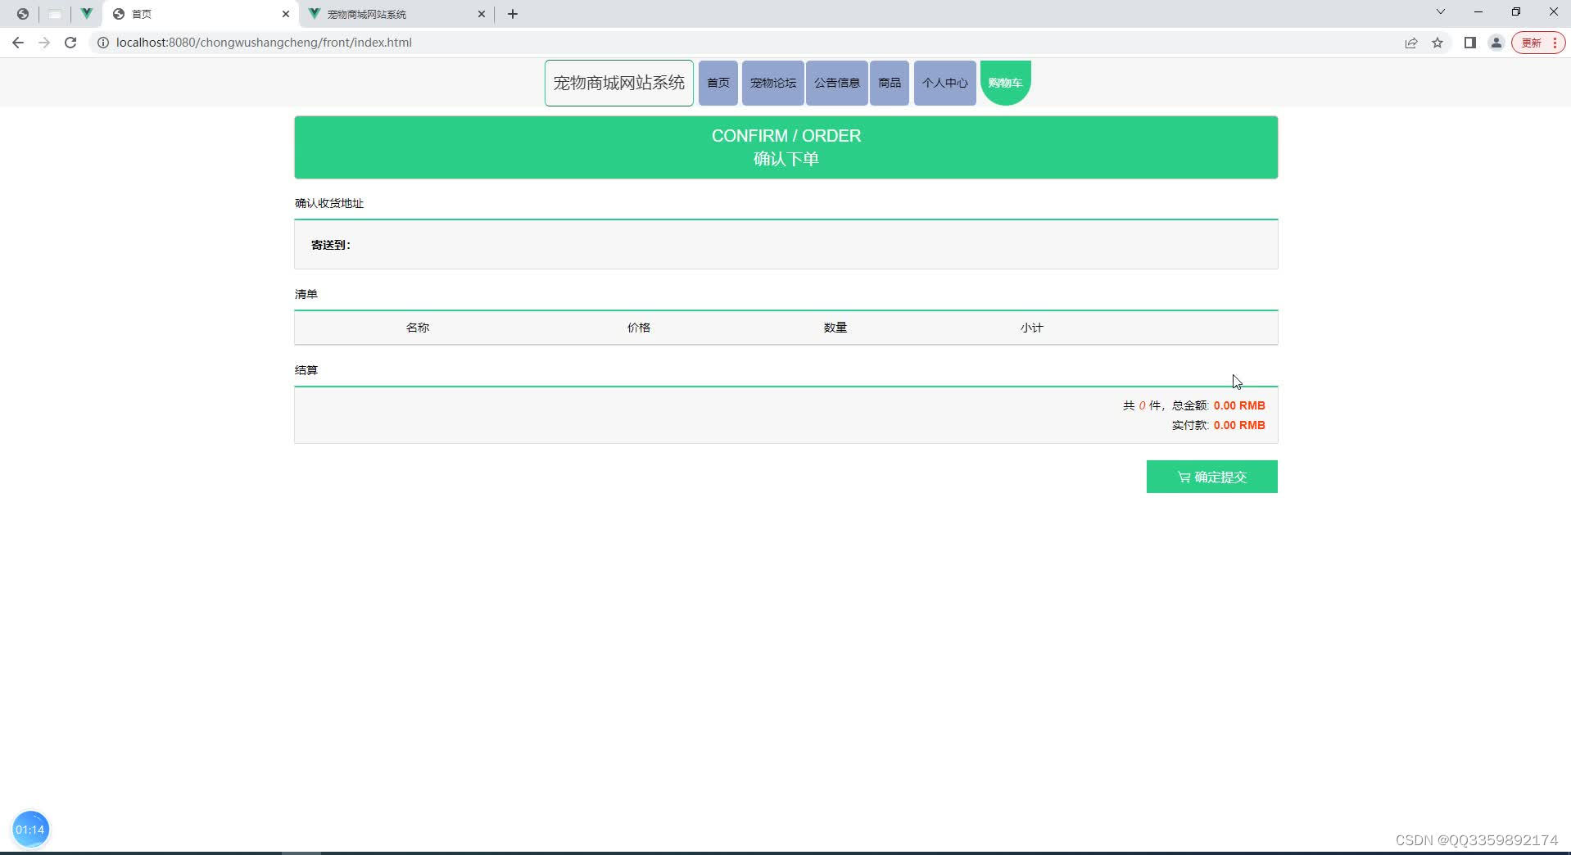Restore down the browser window
This screenshot has width=1571, height=855.
pos(1516,12)
